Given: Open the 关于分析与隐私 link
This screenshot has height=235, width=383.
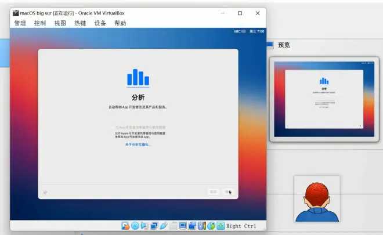Looking at the screenshot, I should click(138, 144).
